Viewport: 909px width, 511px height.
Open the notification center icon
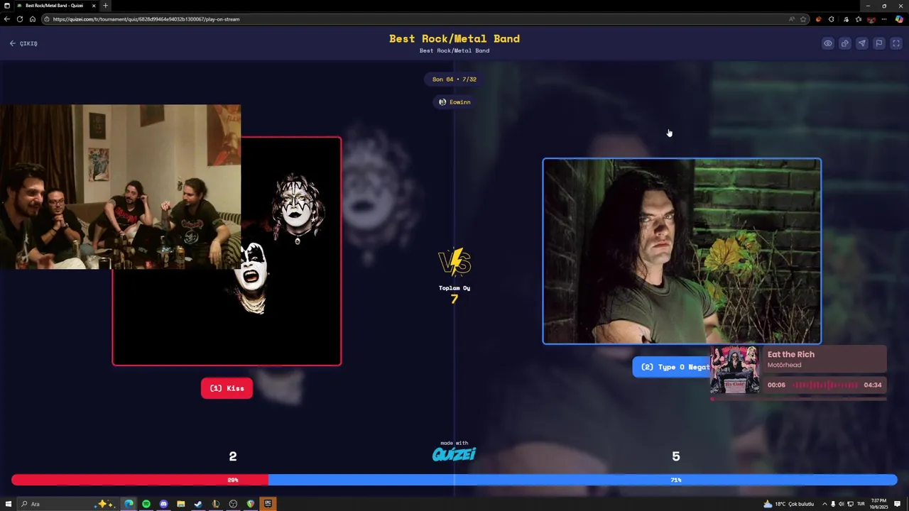[898, 504]
